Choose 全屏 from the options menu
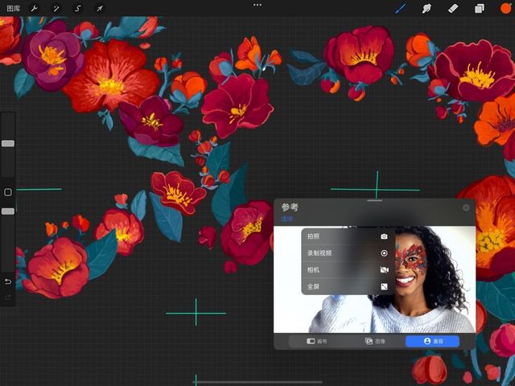Screen dimensions: 515x386 click(x=348, y=286)
